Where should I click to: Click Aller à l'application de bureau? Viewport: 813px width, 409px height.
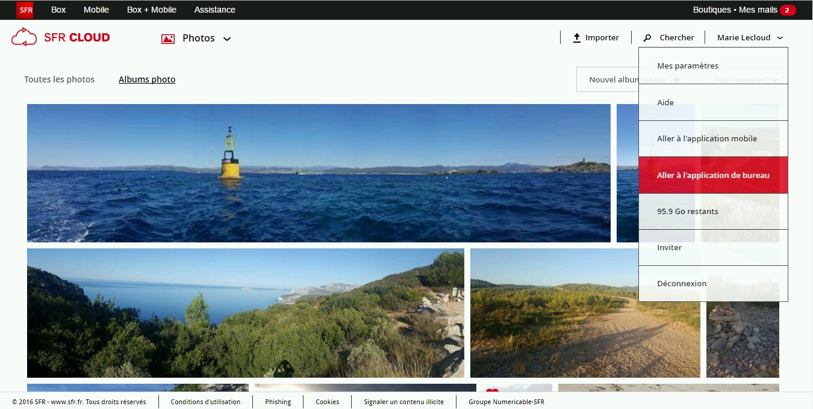tap(713, 176)
